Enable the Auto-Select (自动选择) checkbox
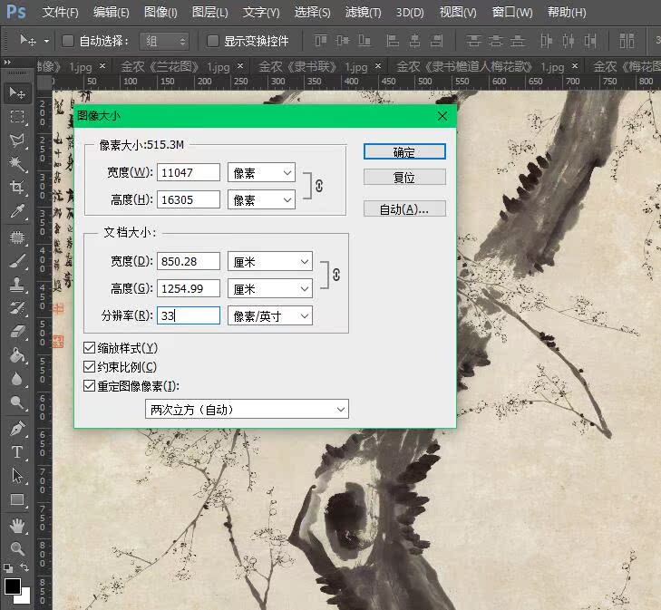 (68, 41)
